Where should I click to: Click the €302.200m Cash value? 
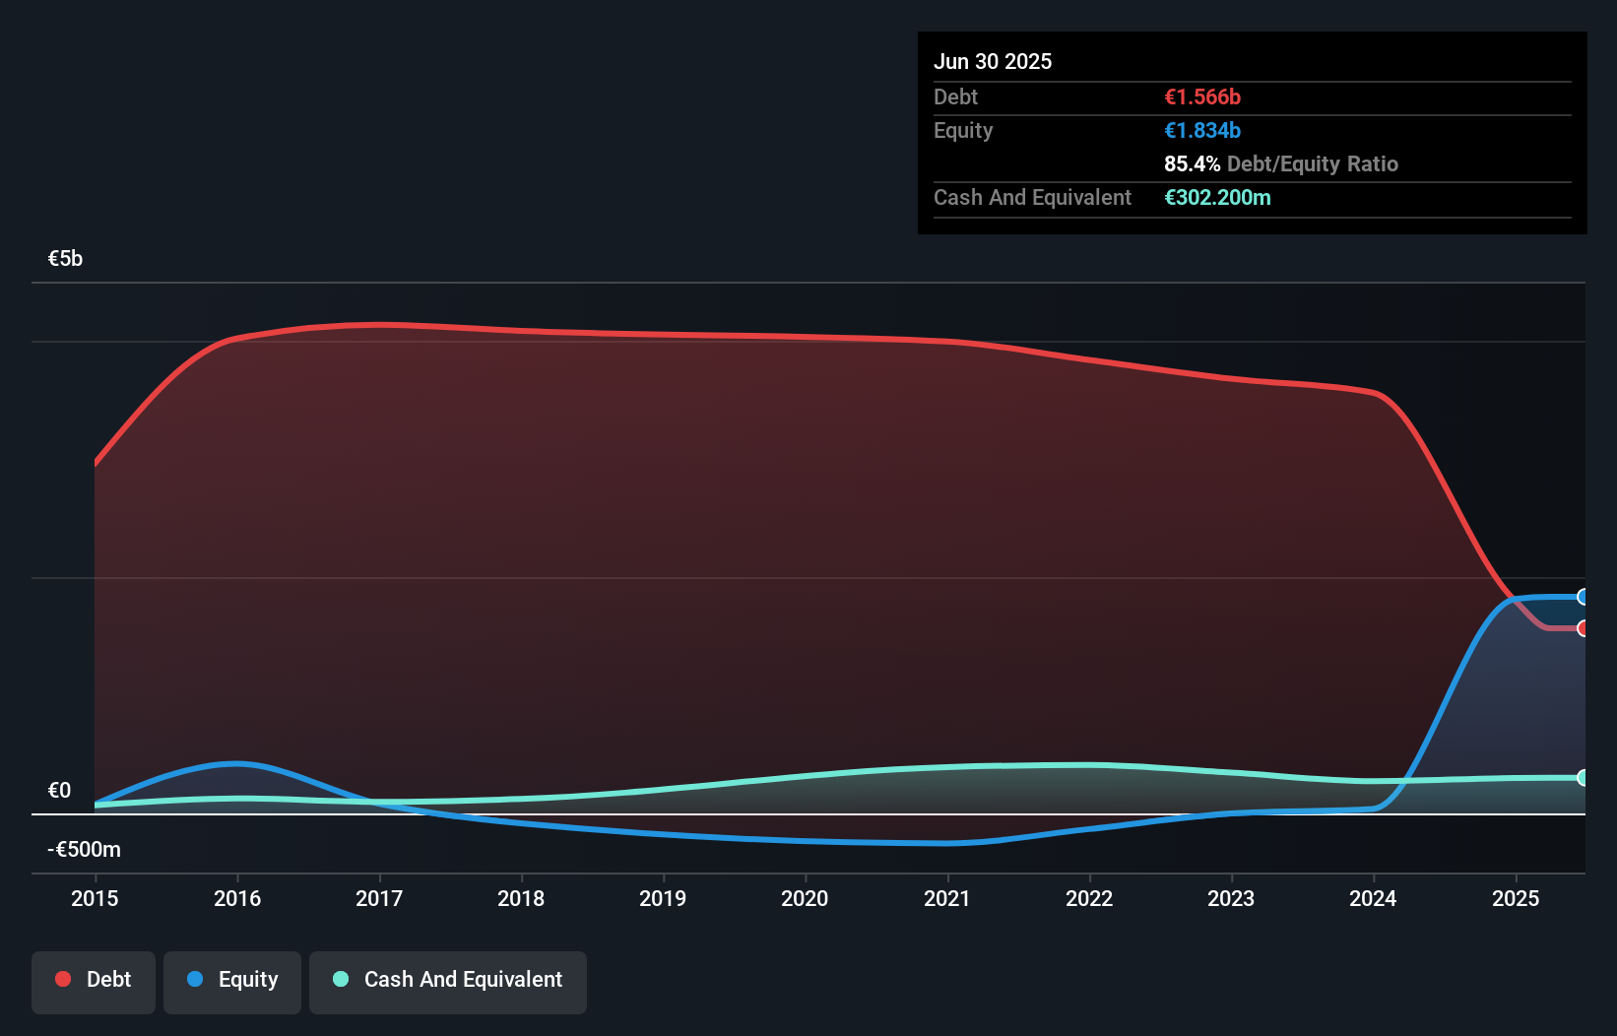click(x=1217, y=197)
